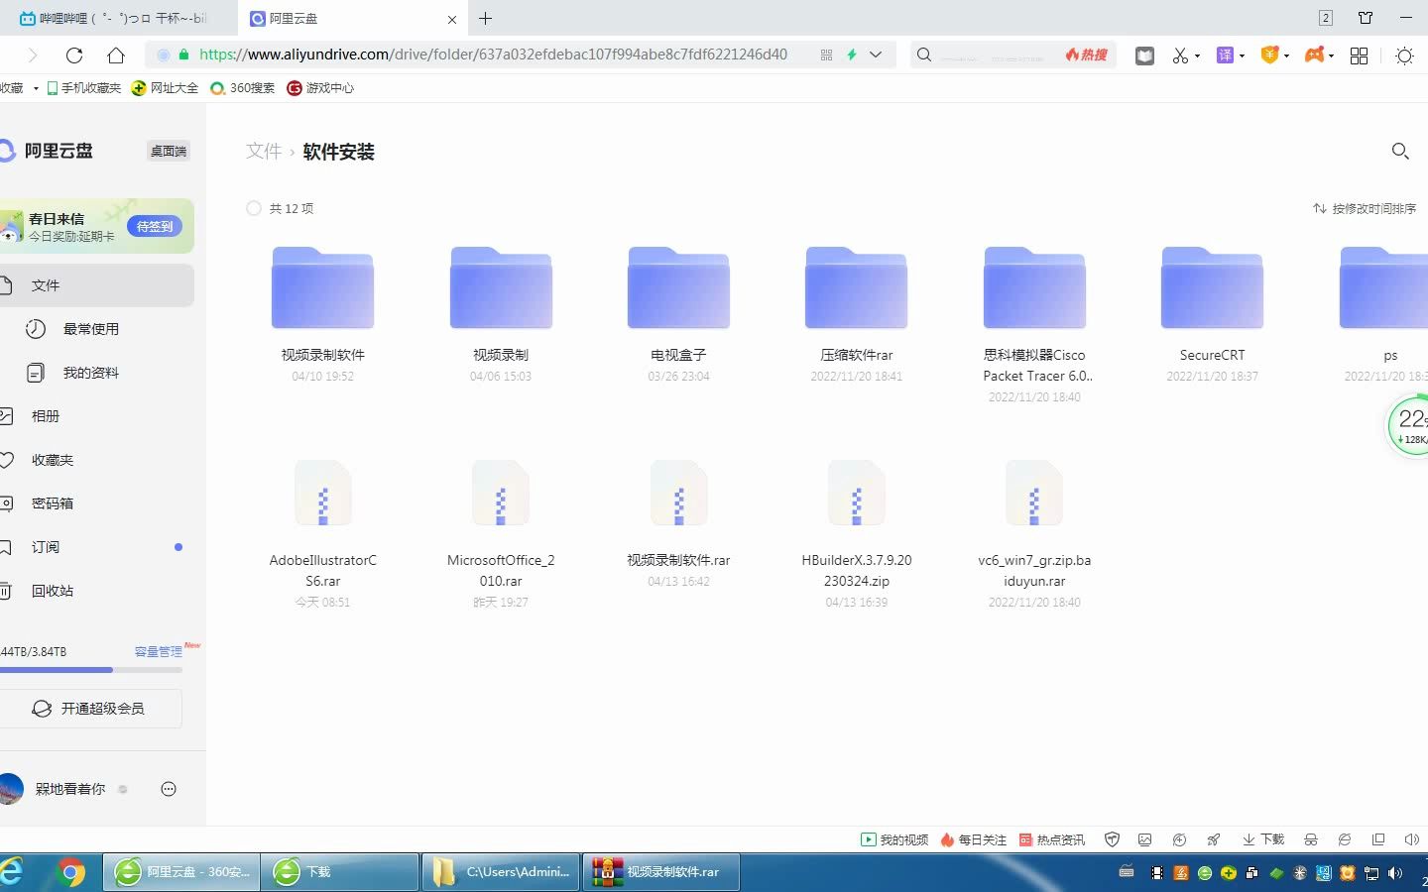Open 热点资讯 in the status bar
This screenshot has height=892, width=1428.
pyautogui.click(x=1052, y=839)
